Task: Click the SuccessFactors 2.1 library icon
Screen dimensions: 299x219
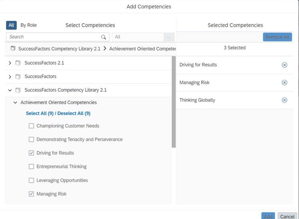Action: (x=18, y=63)
